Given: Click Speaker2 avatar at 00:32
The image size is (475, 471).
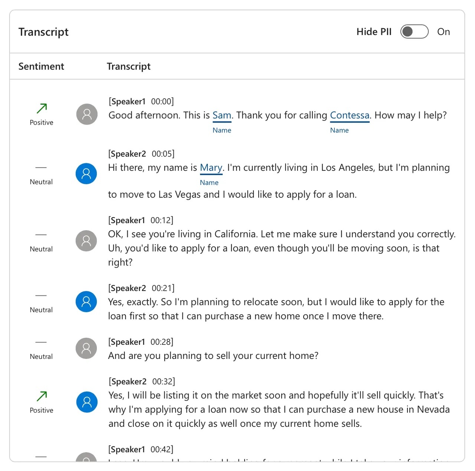Looking at the screenshot, I should [87, 402].
